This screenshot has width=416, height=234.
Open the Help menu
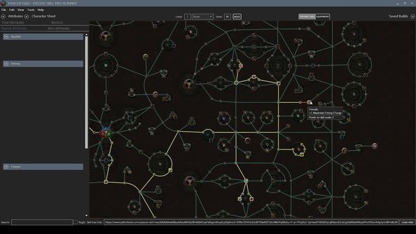click(40, 10)
